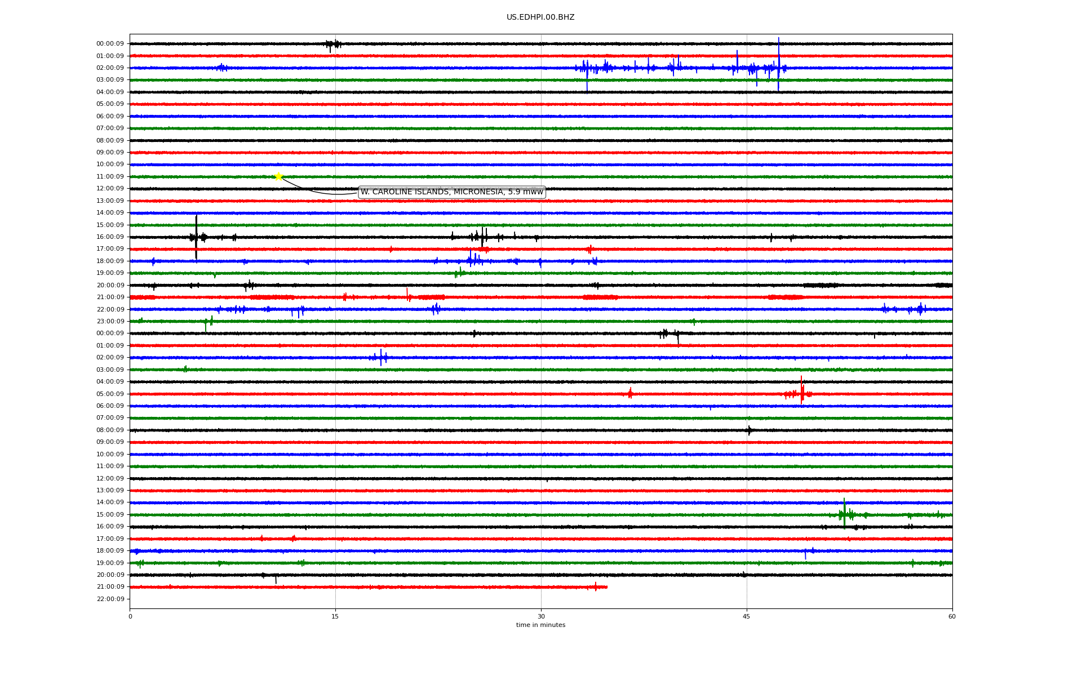Click the x-axis tick label 15
Screen dimensions: 1082x676
pos(335,616)
